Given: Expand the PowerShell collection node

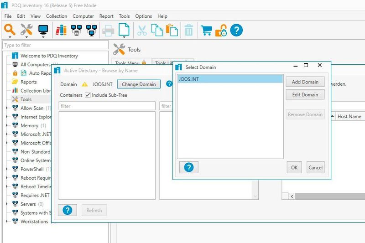Looking at the screenshot, I should [x=7, y=169].
